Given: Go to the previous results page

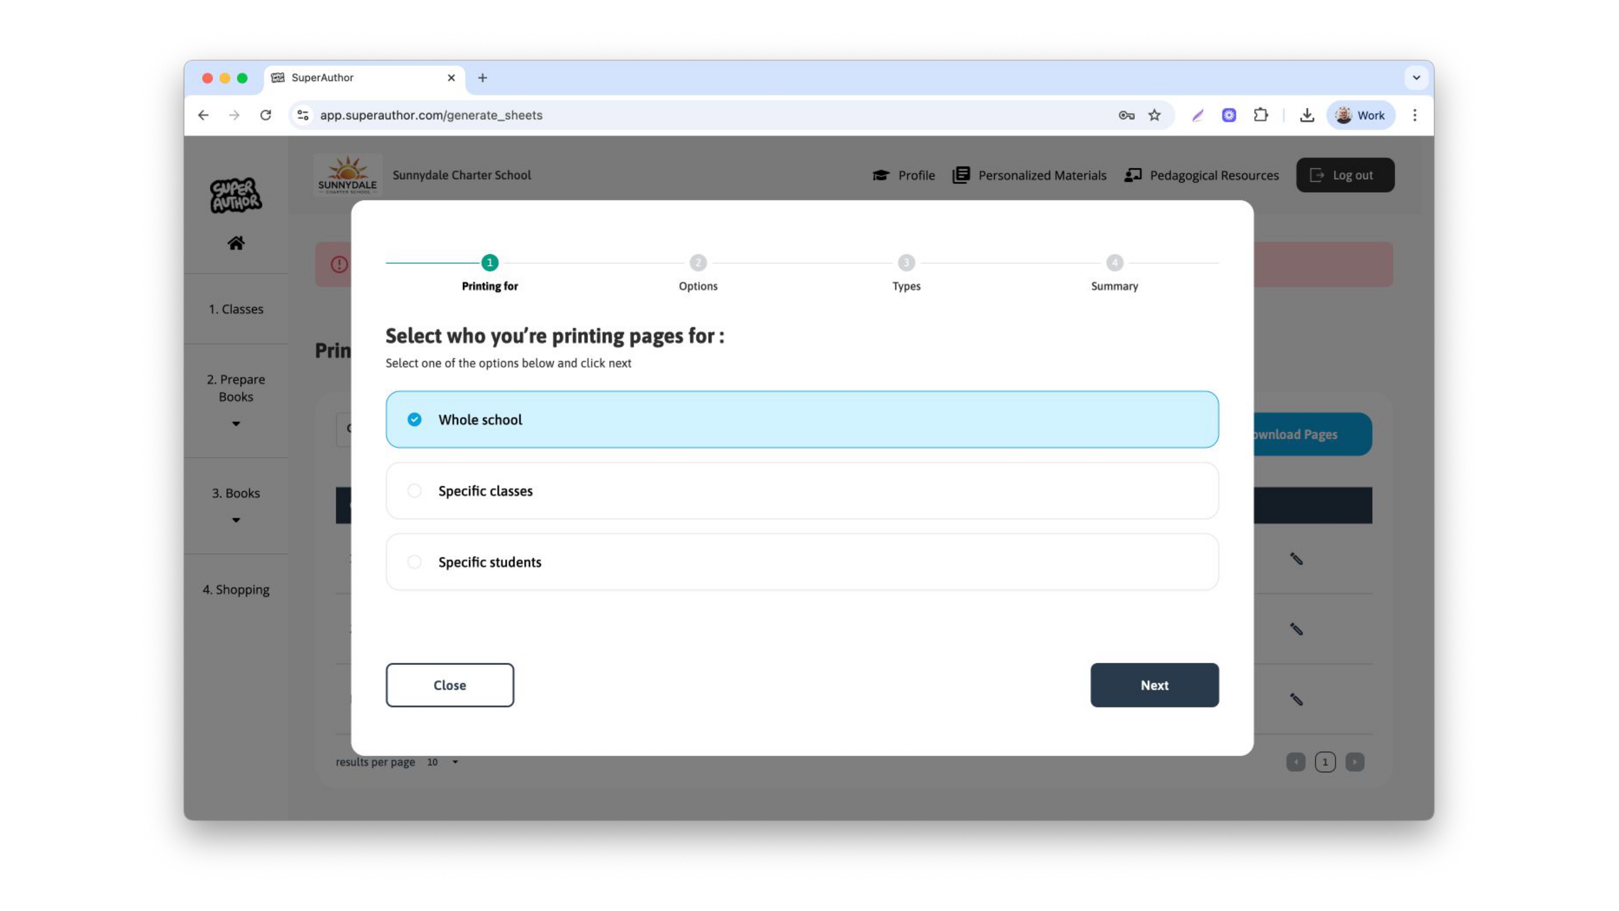Looking at the screenshot, I should [x=1295, y=762].
